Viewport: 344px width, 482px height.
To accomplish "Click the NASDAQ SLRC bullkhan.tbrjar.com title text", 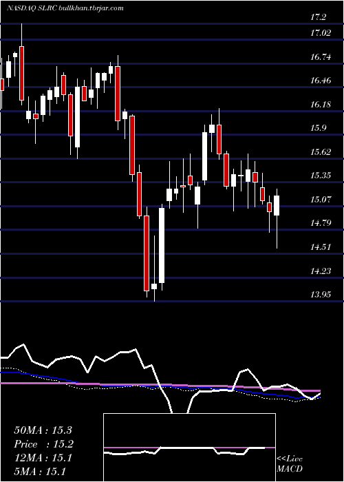I will click(65, 8).
